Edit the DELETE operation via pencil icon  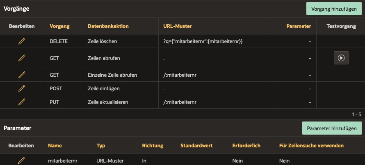pos(22,41)
